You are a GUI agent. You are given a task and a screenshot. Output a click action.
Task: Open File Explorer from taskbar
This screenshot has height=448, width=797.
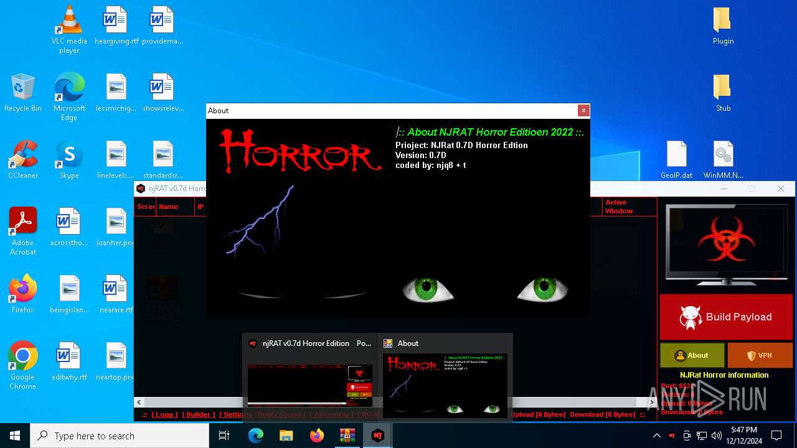point(286,436)
